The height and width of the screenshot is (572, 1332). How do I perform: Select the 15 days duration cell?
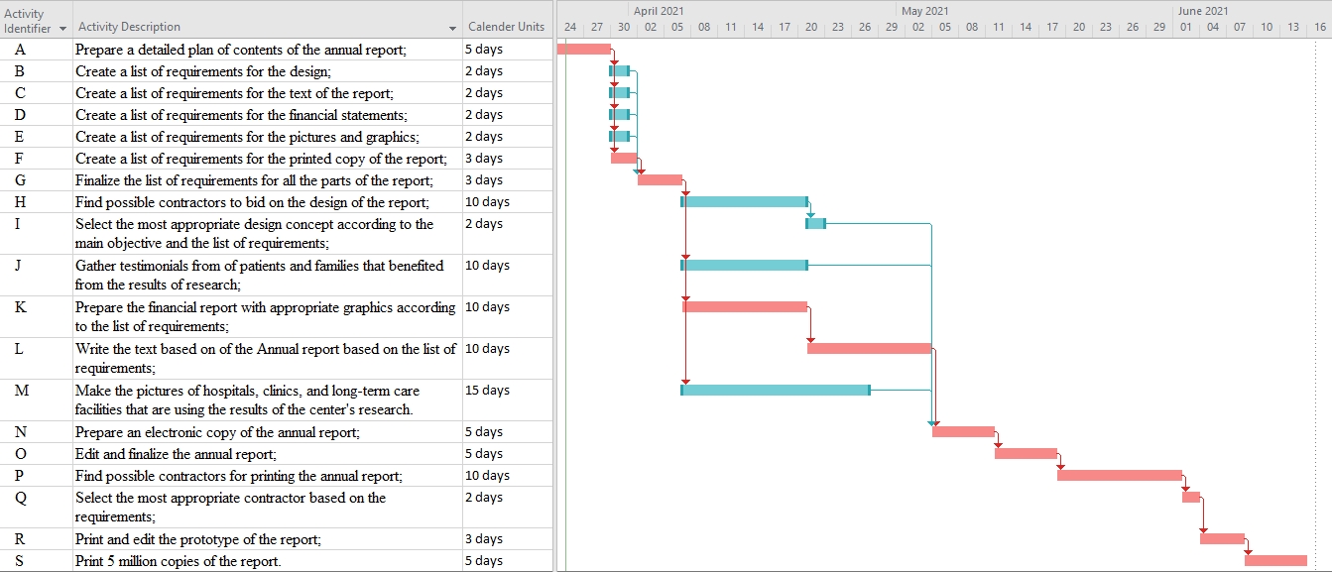(x=487, y=391)
